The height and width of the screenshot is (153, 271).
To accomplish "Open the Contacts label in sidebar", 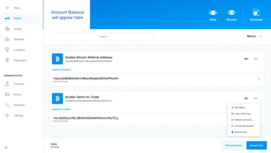I will (x=19, y=84).
